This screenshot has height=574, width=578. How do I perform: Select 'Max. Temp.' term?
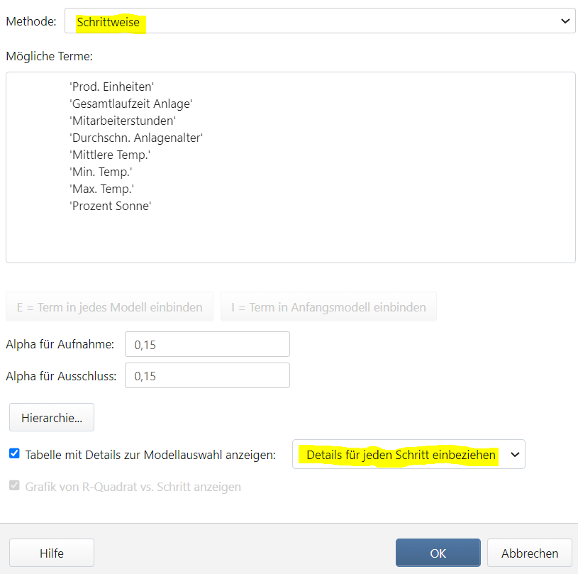[x=102, y=189]
